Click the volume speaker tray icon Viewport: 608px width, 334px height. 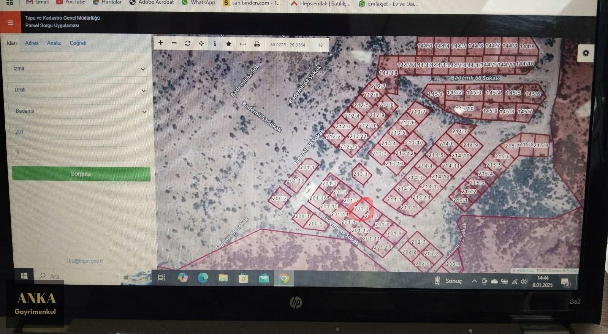524,282
